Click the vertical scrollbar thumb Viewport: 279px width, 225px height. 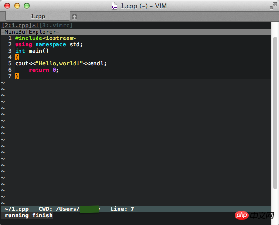(275, 113)
